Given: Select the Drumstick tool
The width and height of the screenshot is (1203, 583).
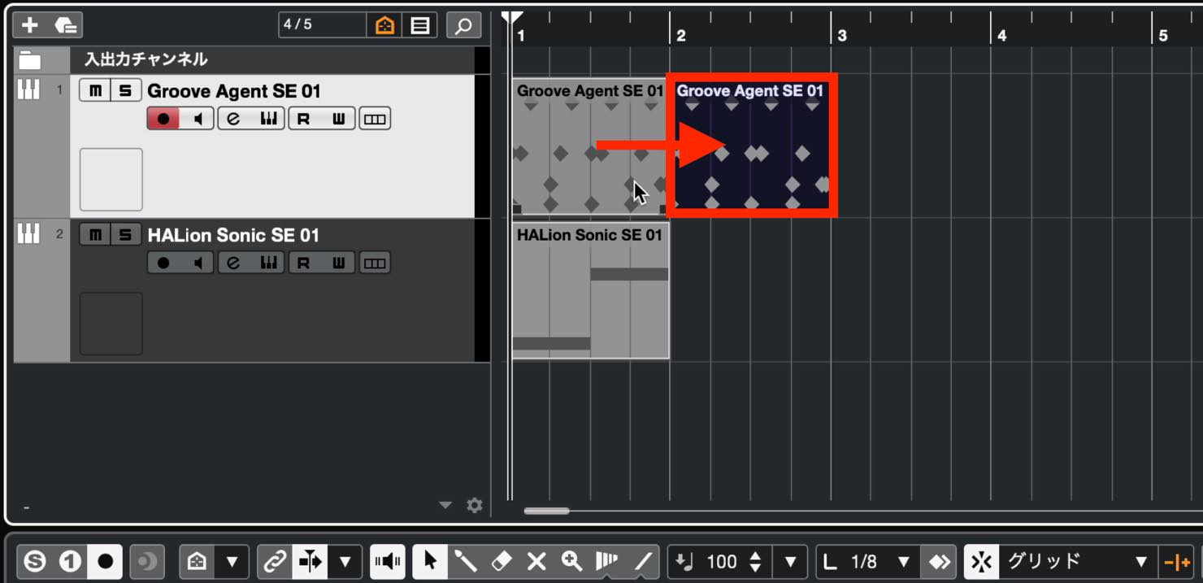Looking at the screenshot, I should 466,561.
